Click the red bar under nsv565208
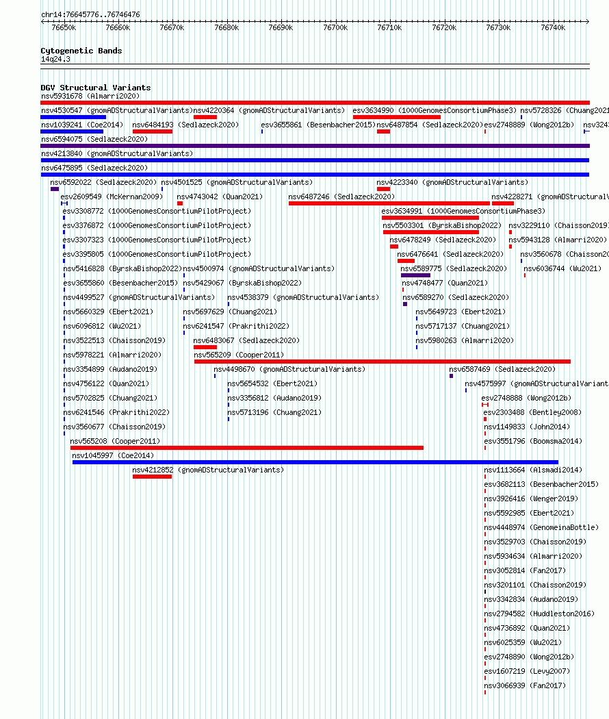 click(x=247, y=448)
